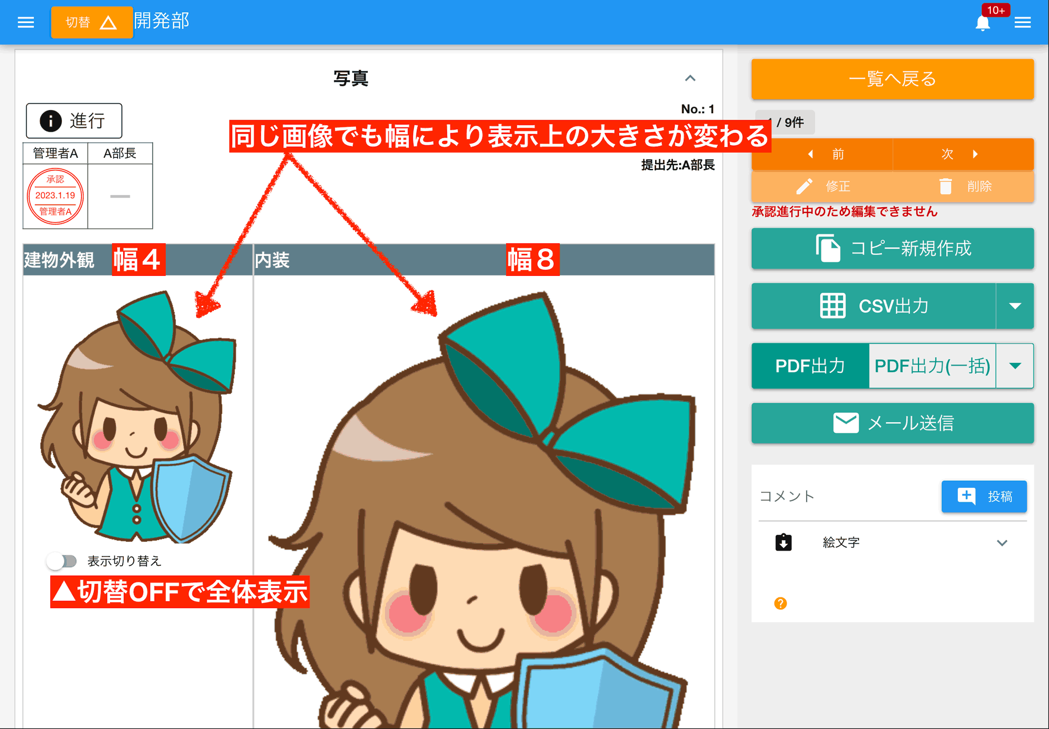The height and width of the screenshot is (729, 1049).
Task: Click the 一覧へ戻る button
Action: pyautogui.click(x=892, y=79)
